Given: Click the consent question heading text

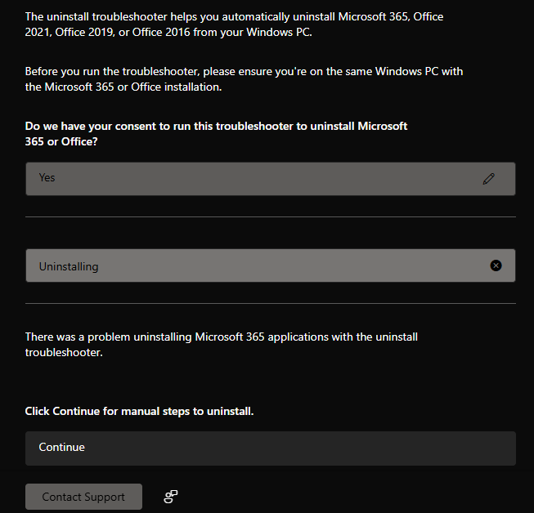Looking at the screenshot, I should [x=216, y=134].
